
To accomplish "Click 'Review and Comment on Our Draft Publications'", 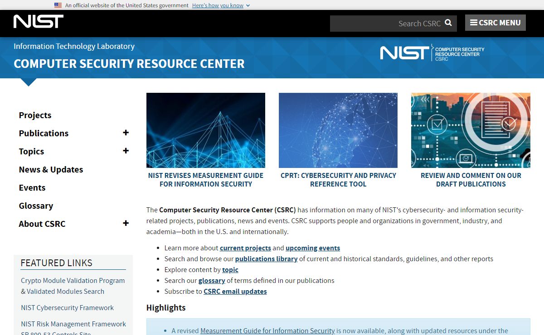I will point(471,180).
